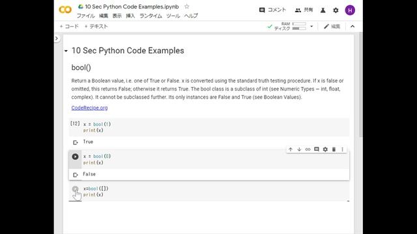Click the code line x = bool(0)

point(97,156)
